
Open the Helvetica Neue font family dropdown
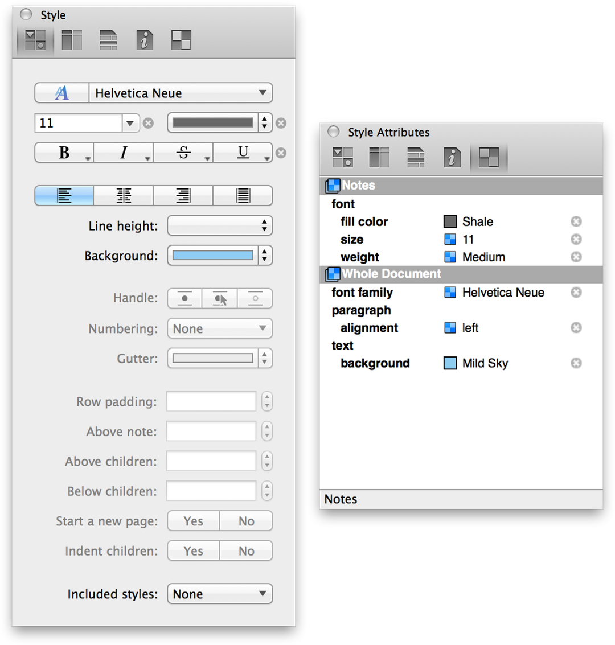tap(181, 93)
